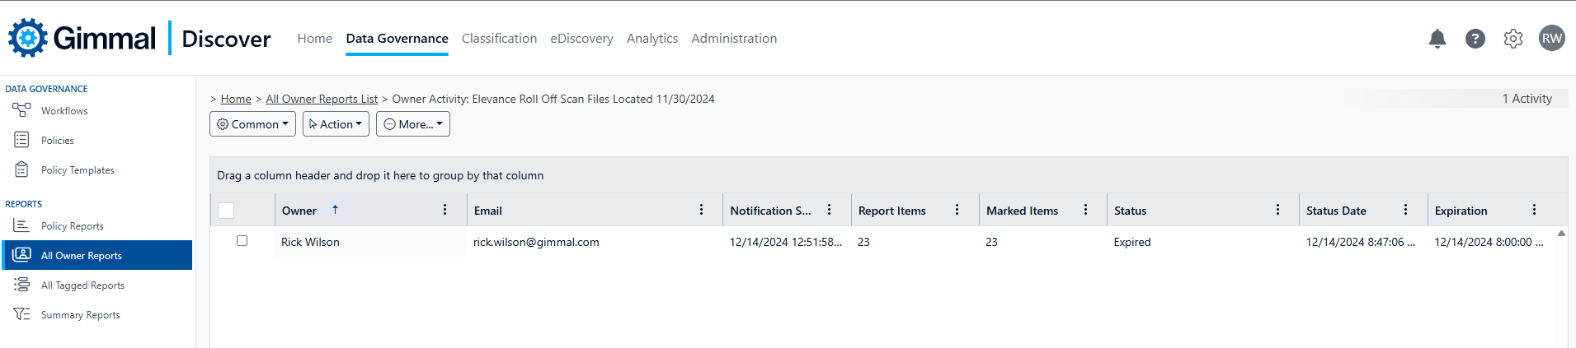Open the settings gear icon
The width and height of the screenshot is (1576, 348).
click(x=1512, y=39)
